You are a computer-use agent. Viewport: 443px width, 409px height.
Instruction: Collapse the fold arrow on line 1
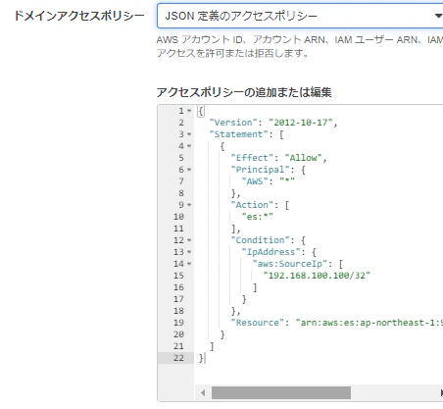[x=189, y=111]
